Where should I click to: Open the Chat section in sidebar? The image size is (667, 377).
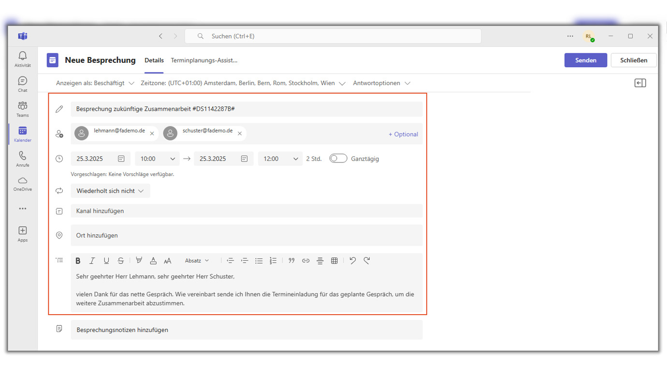22,84
